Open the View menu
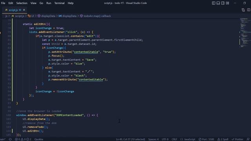251x141 pixels. click(x=33, y=3)
